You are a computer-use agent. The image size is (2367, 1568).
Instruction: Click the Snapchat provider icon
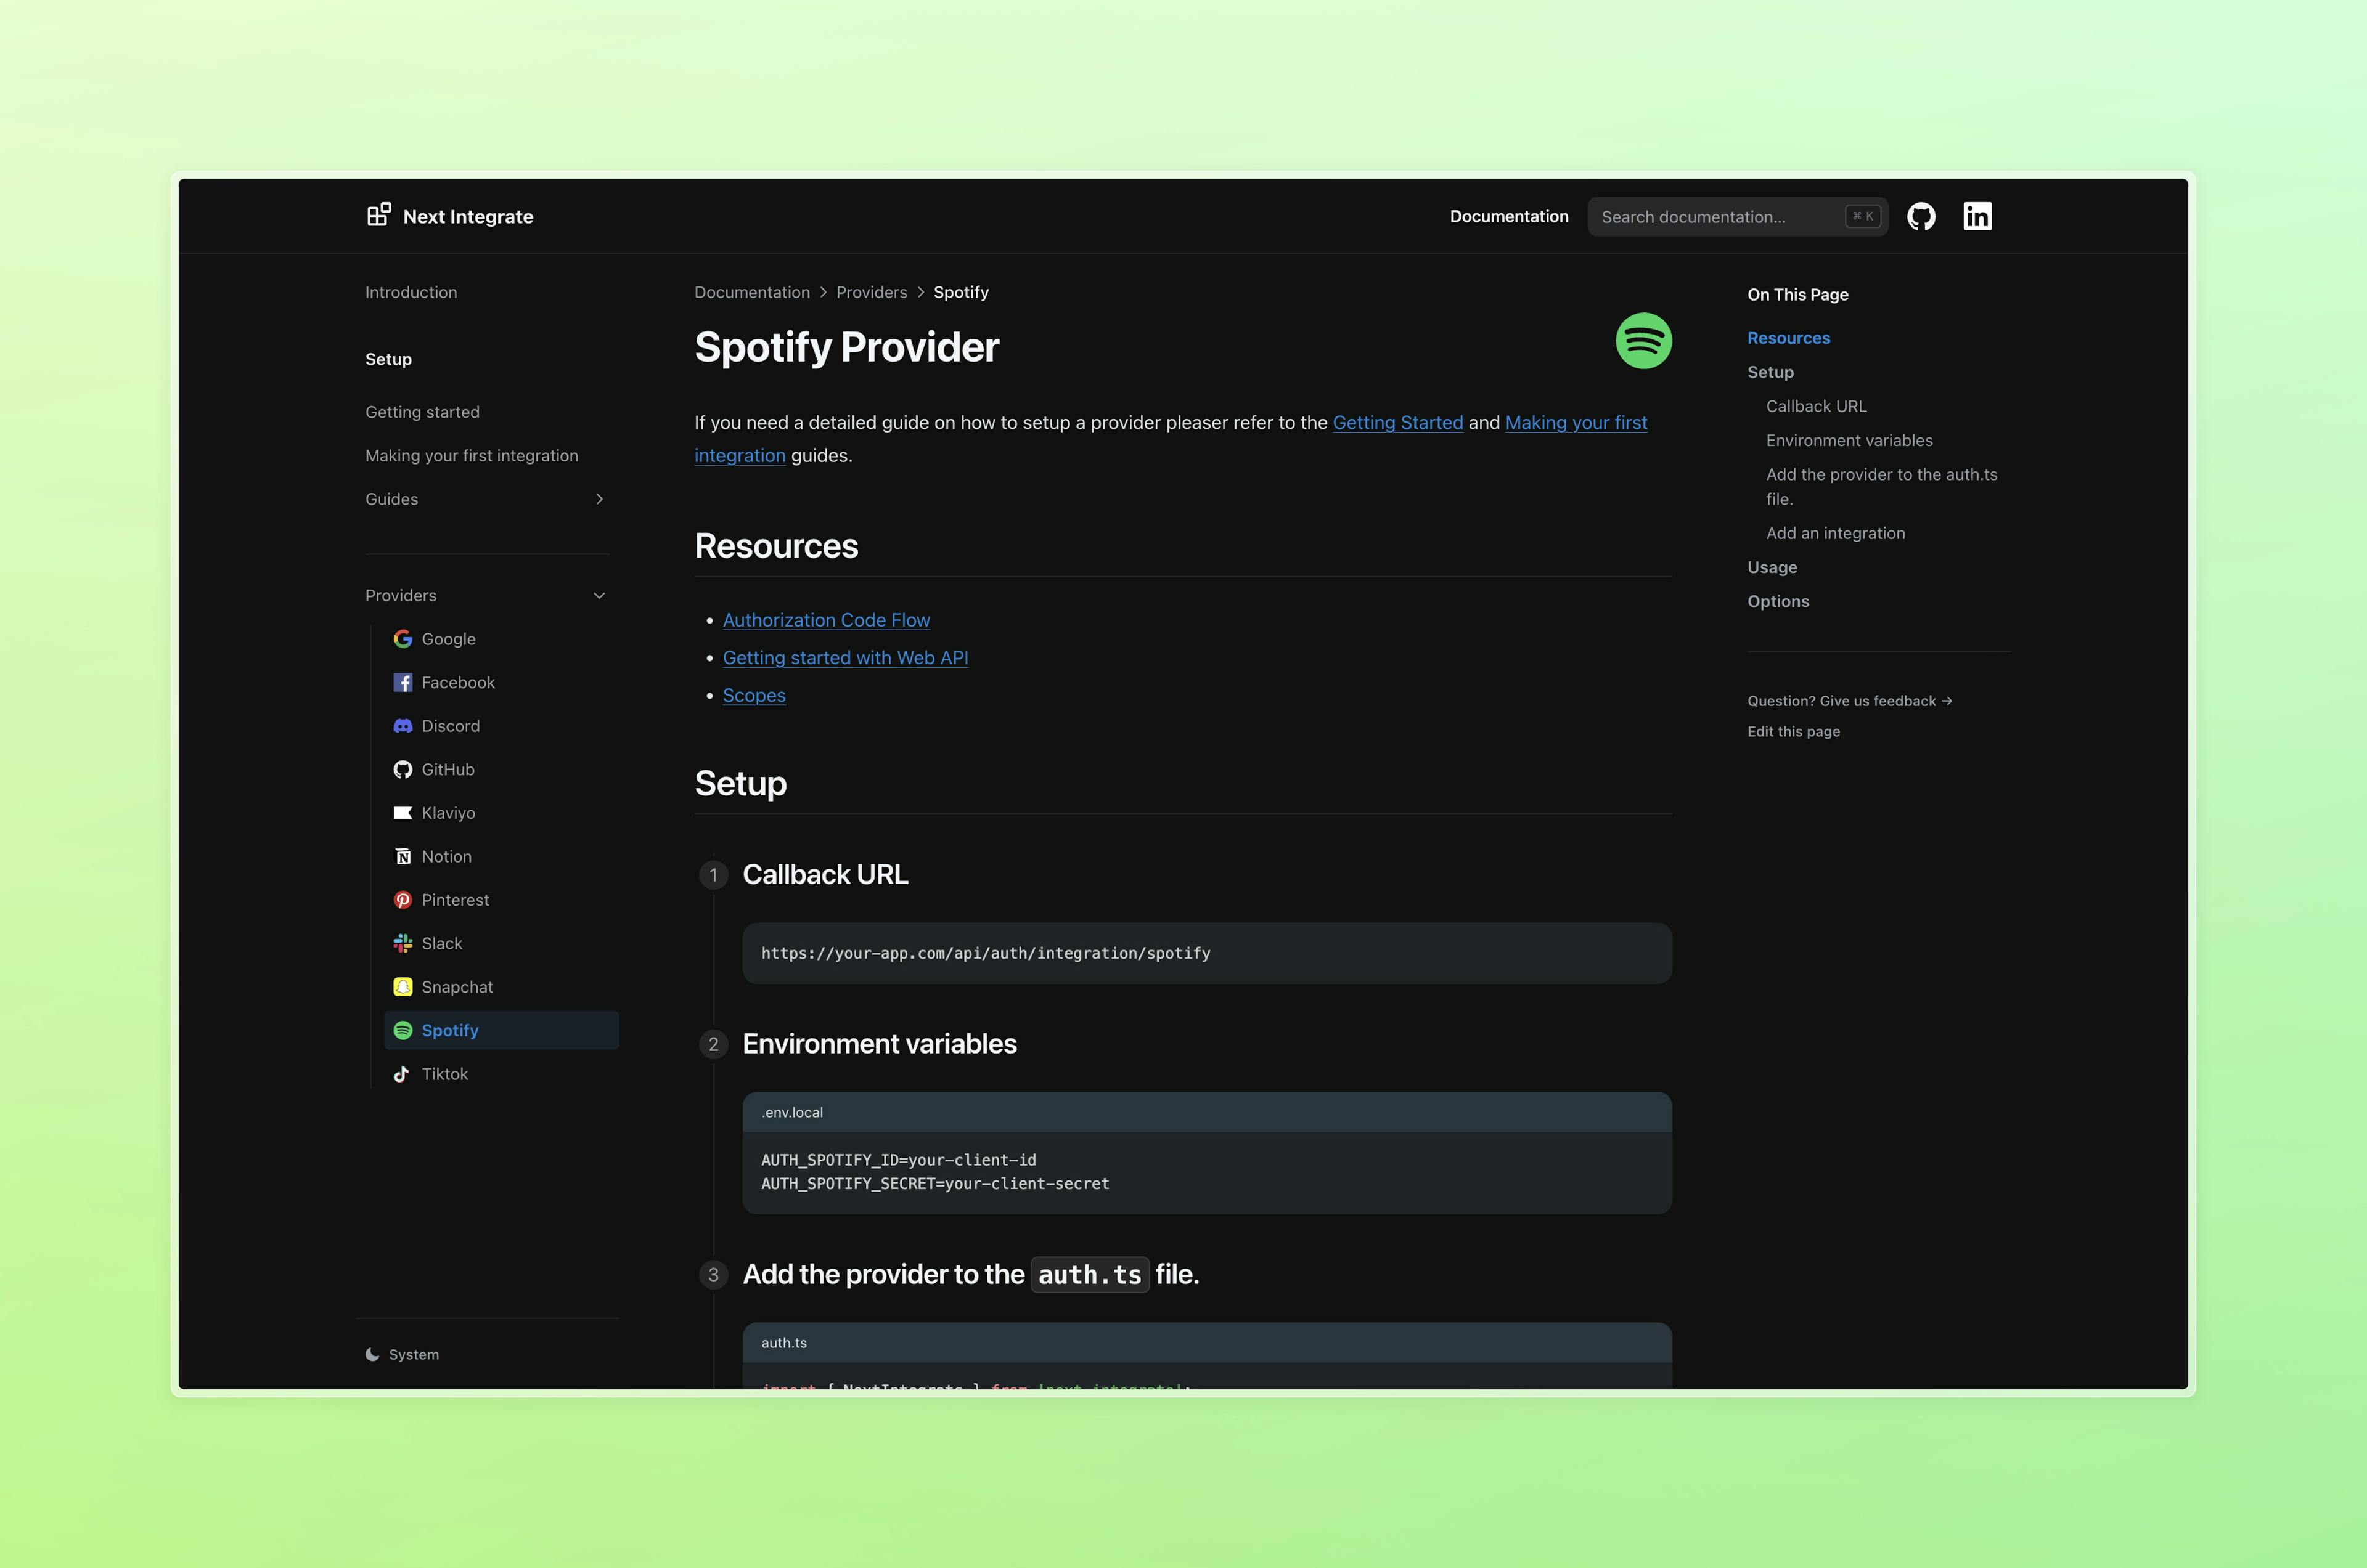click(404, 985)
